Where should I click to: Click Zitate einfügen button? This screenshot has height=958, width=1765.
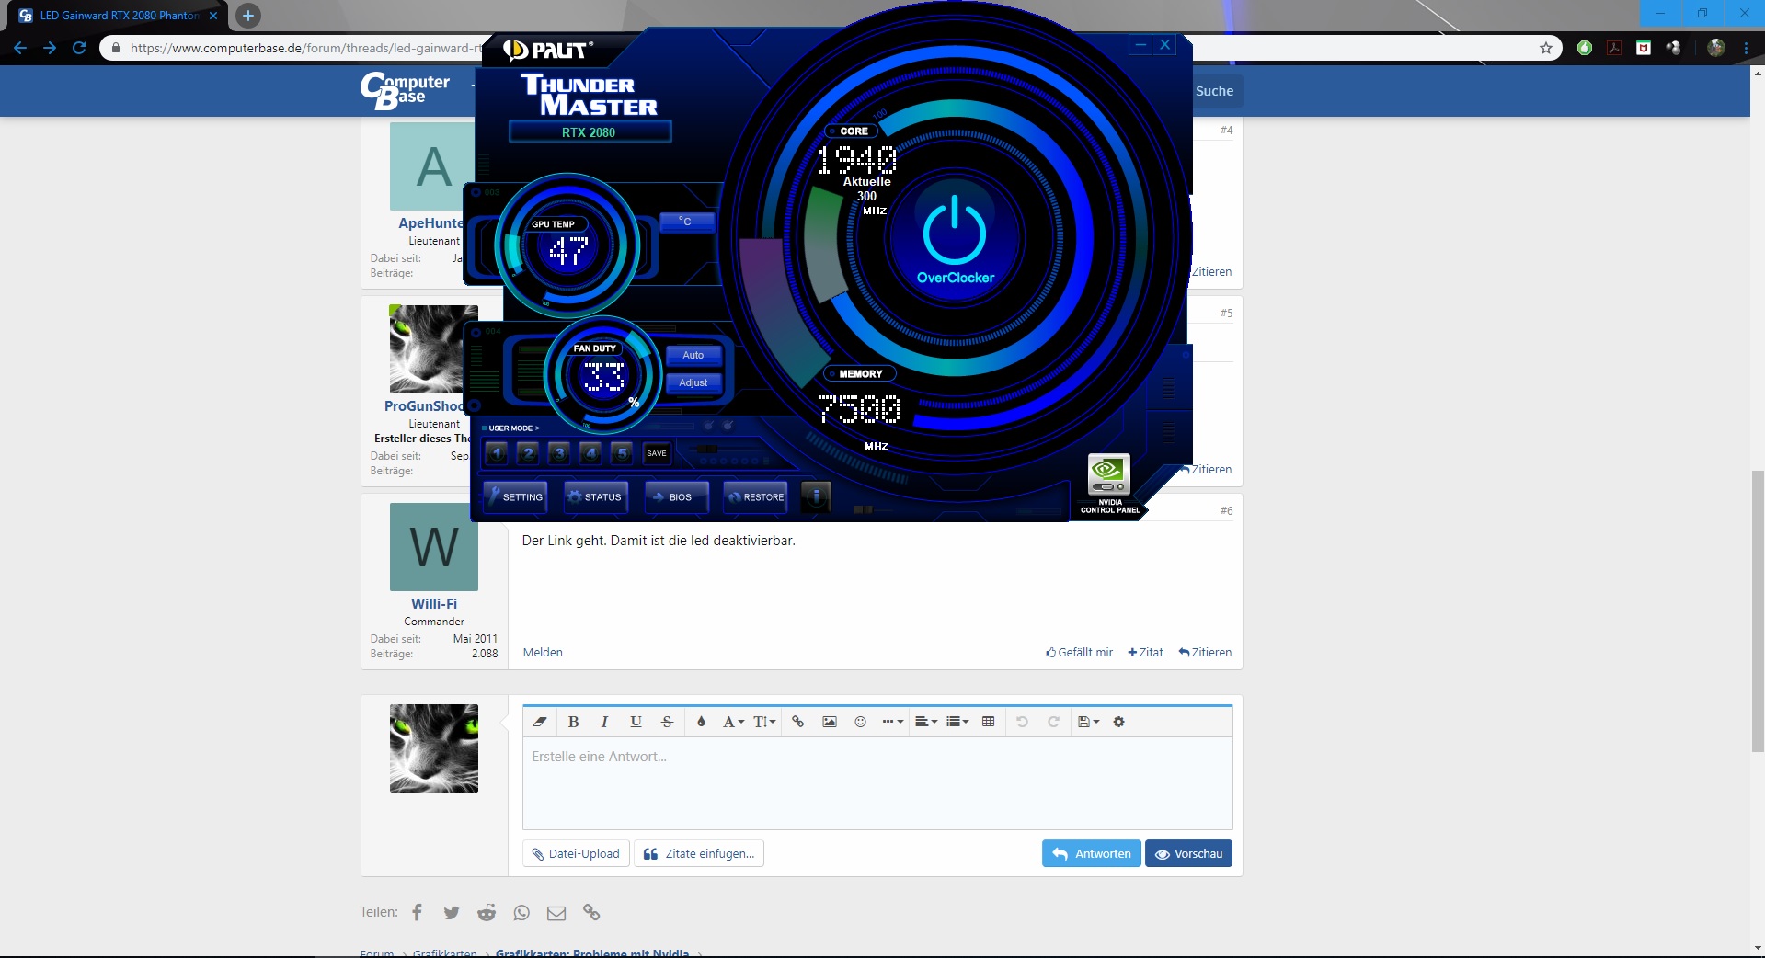click(699, 854)
